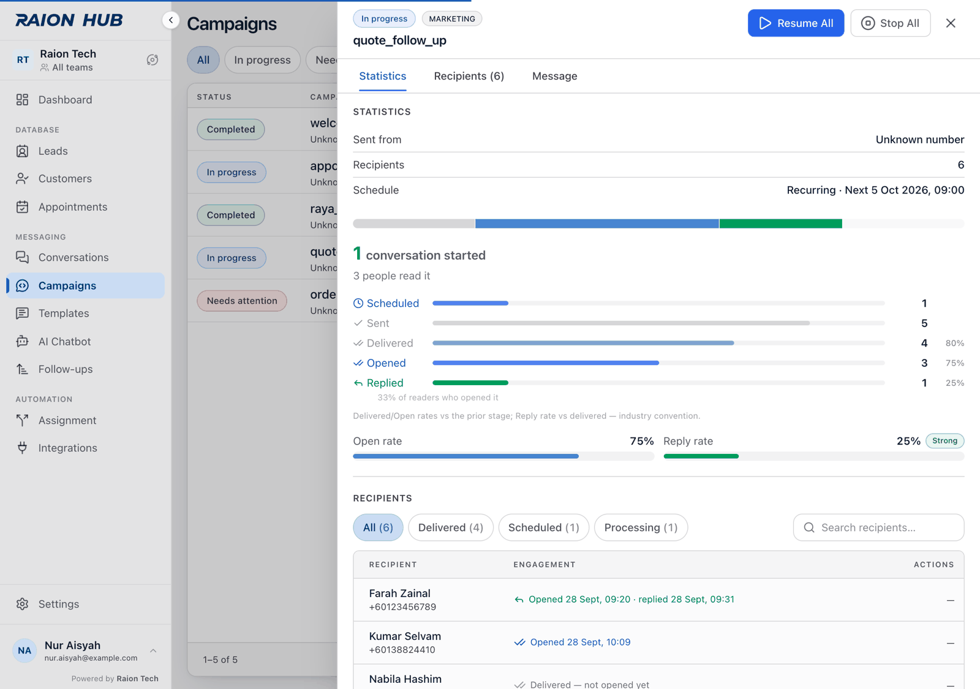980x689 pixels.
Task: Select the All (6) recipients filter
Action: tap(378, 527)
